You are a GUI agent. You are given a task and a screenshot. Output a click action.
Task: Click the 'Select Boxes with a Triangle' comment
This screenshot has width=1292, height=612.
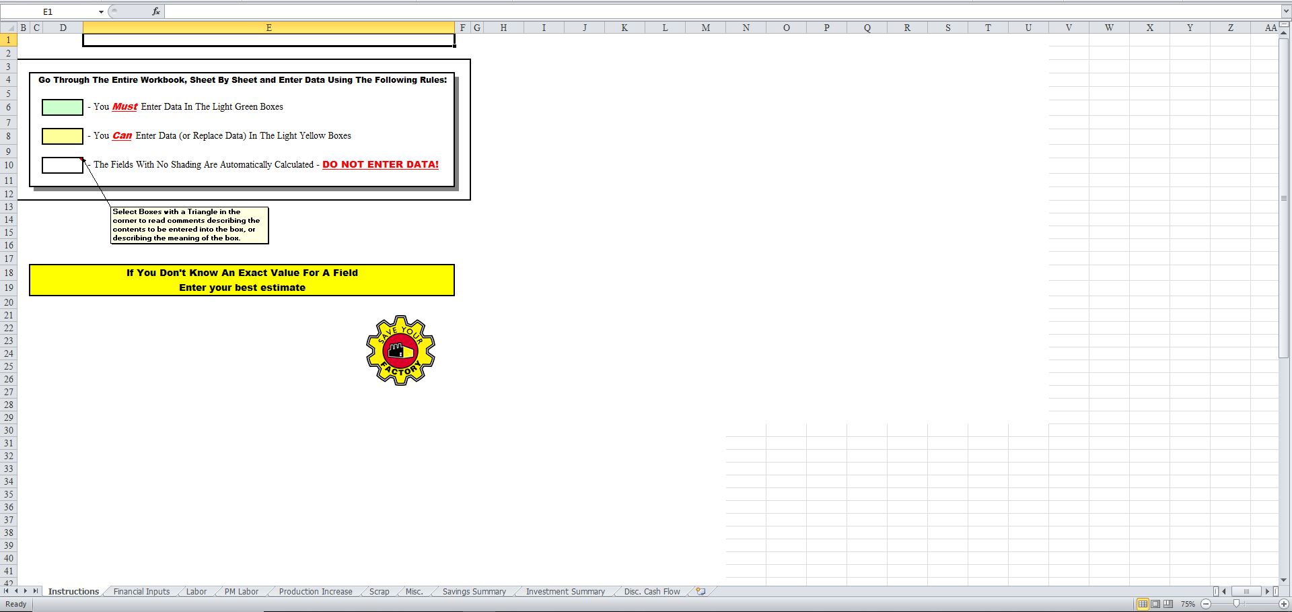189,225
